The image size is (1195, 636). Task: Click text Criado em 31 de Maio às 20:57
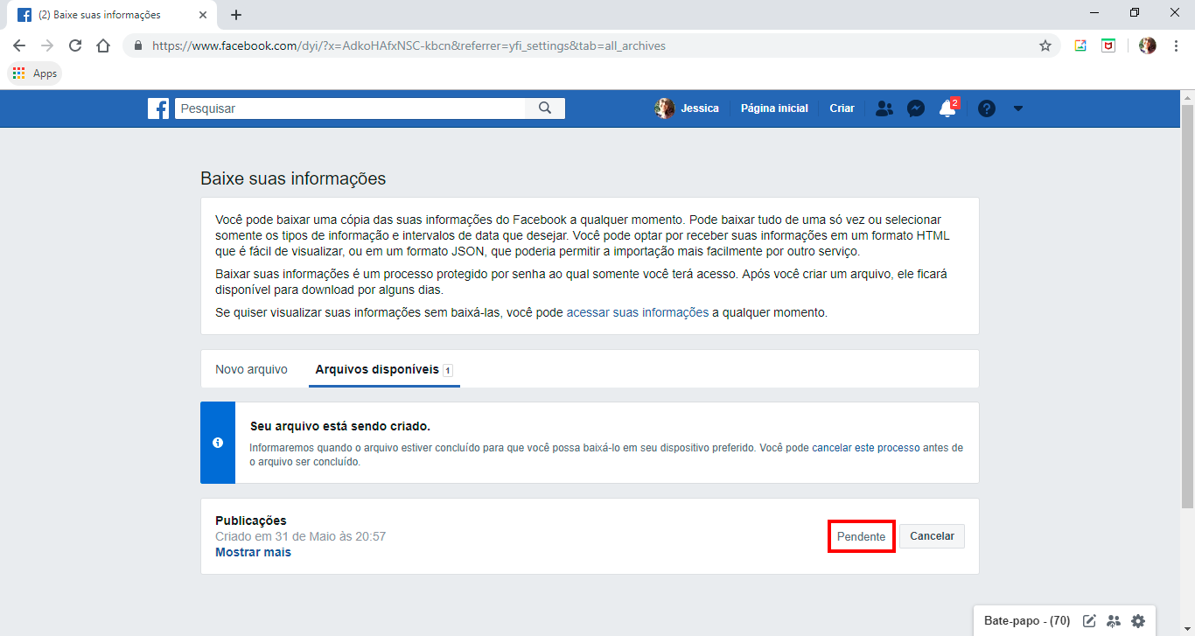(x=300, y=536)
